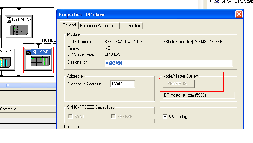Viewport: 253px width, 143px height.
Task: Click the DP master system (5980) field
Action: (199, 95)
